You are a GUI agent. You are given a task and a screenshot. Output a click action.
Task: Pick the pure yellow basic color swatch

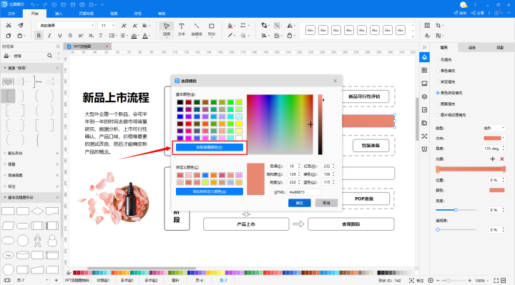[x=239, y=124]
